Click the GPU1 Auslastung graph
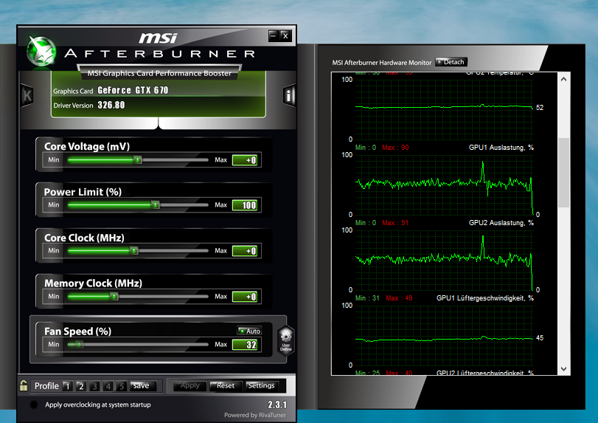The image size is (598, 423). 445,185
